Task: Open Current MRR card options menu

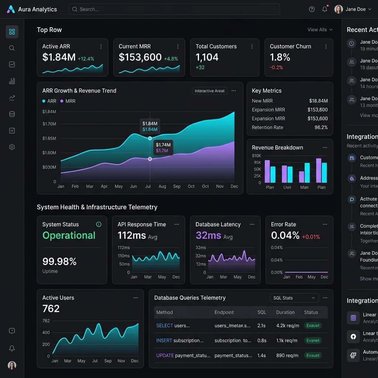Action: pos(178,46)
